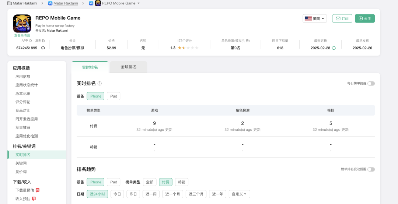Switch to the 全球排名 tab
398x204 pixels.
pos(129,67)
